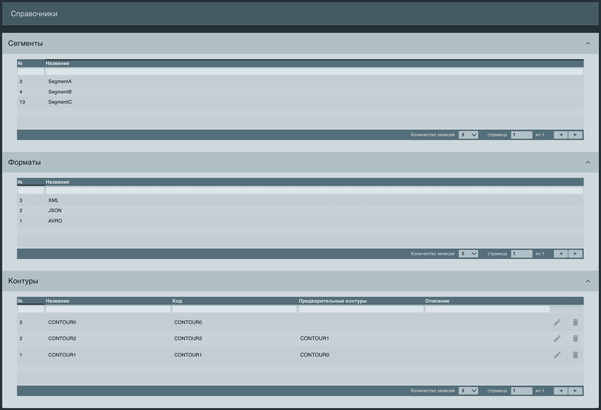This screenshot has height=410, width=601.
Task: Click page number field in Форматы table
Action: coord(521,254)
